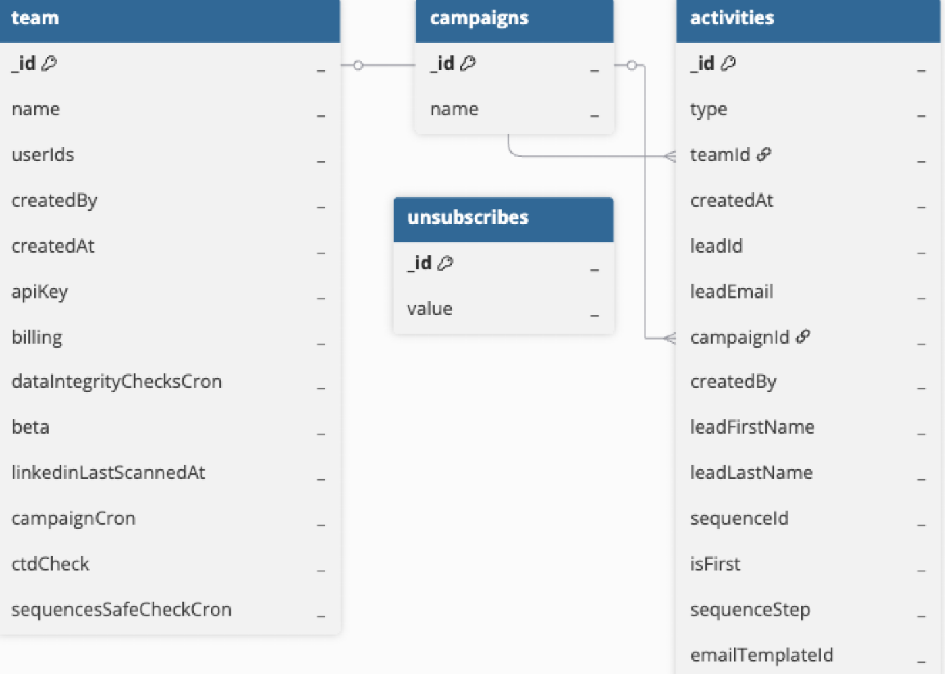Click the leadEmail field in activities

pos(732,292)
